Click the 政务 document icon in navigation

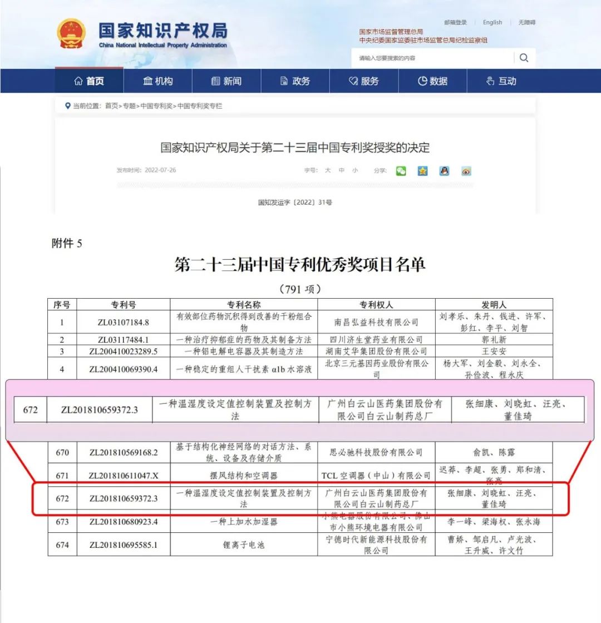coord(283,81)
